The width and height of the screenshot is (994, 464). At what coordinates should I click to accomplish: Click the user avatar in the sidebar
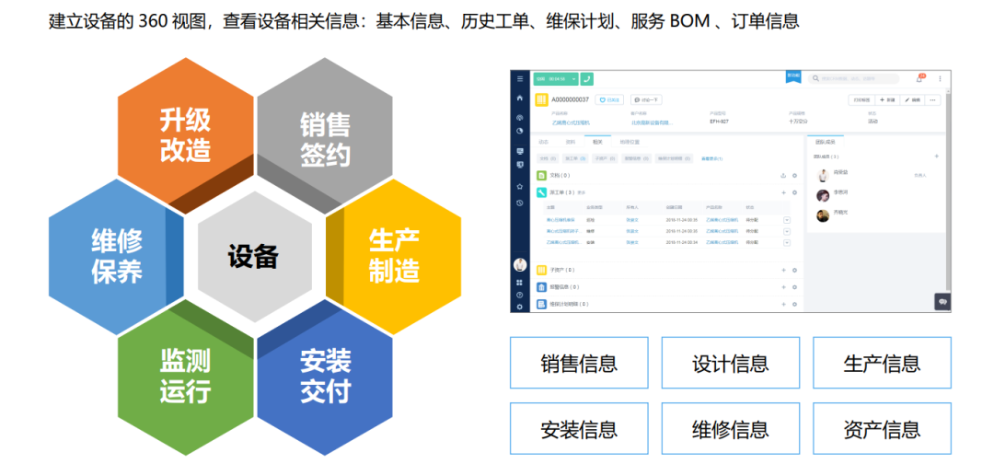click(x=520, y=264)
